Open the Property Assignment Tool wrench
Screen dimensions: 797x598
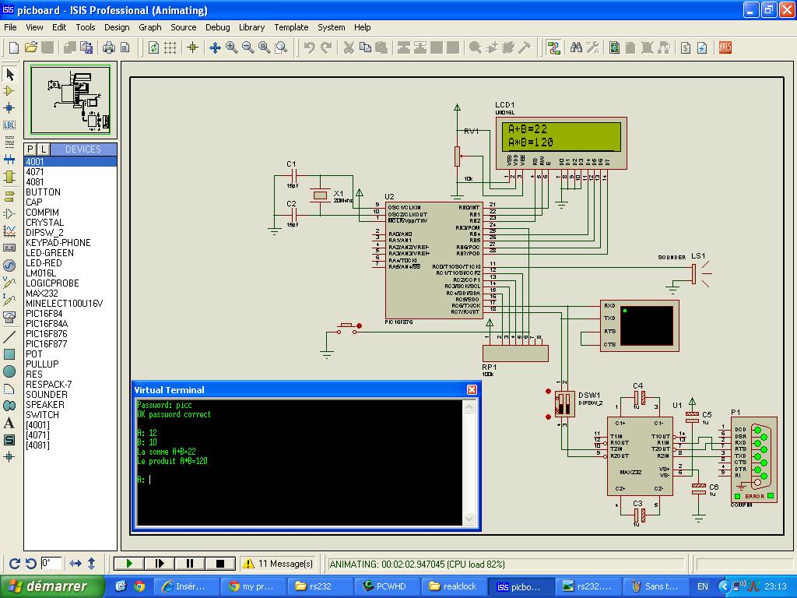(592, 47)
